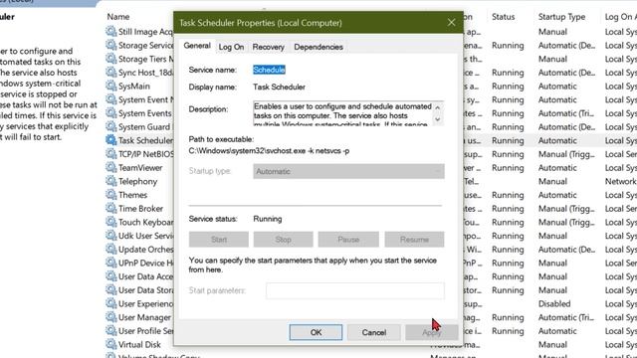
Task: Click the Start parameters input field
Action: tap(355, 290)
